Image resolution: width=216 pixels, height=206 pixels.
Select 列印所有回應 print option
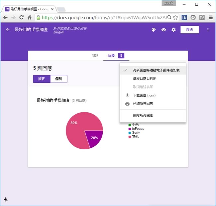(143, 104)
